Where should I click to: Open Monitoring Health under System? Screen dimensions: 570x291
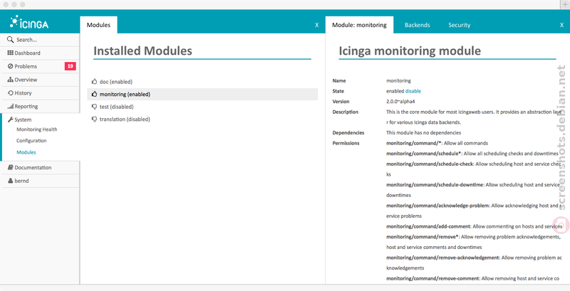coord(37,129)
